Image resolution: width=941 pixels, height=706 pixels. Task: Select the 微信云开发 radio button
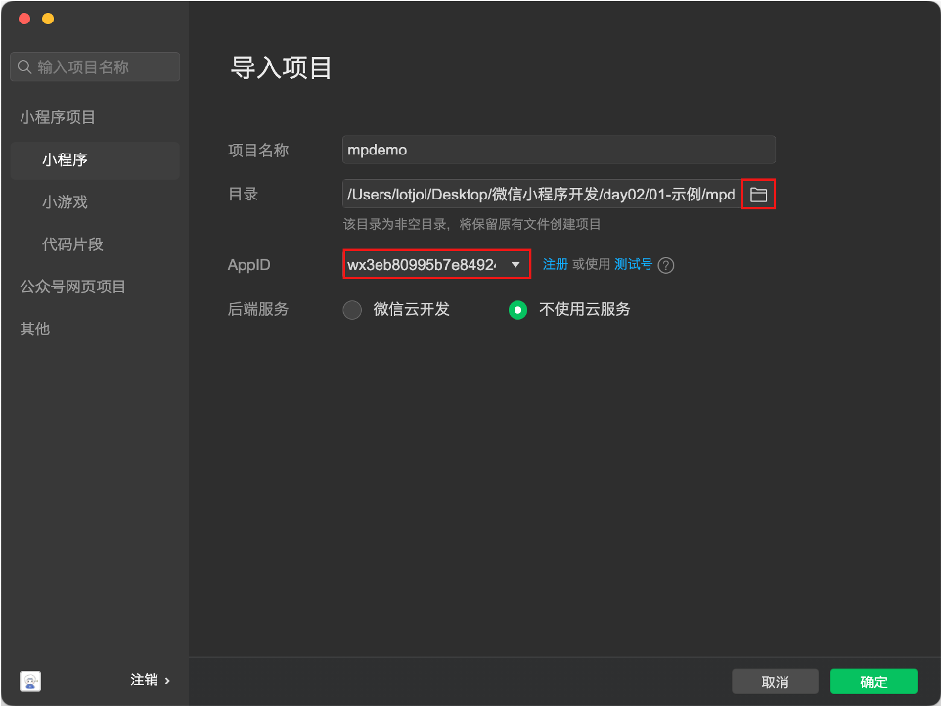pyautogui.click(x=352, y=310)
